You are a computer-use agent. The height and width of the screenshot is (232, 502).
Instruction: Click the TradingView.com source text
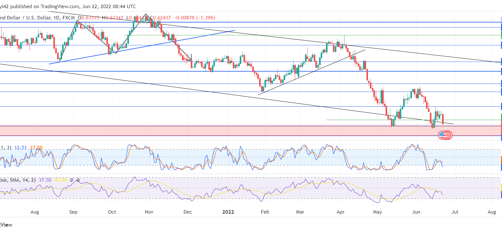(60, 6)
